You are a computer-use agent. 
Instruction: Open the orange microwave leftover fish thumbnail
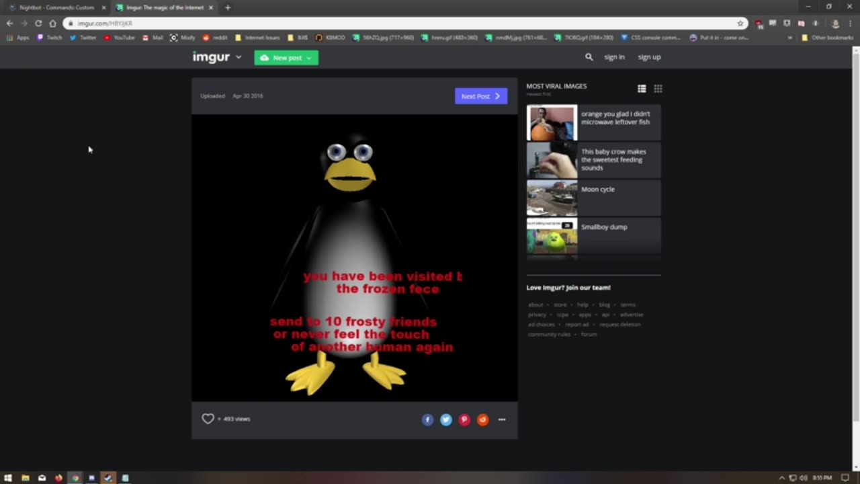point(552,122)
